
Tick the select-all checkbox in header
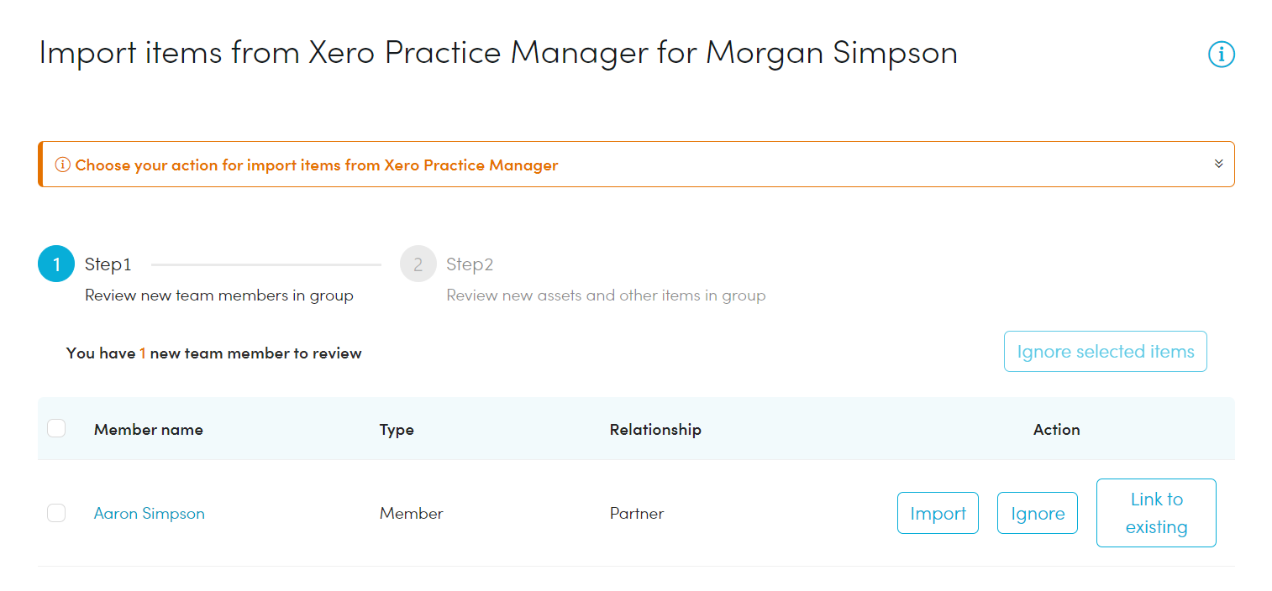[x=56, y=429]
